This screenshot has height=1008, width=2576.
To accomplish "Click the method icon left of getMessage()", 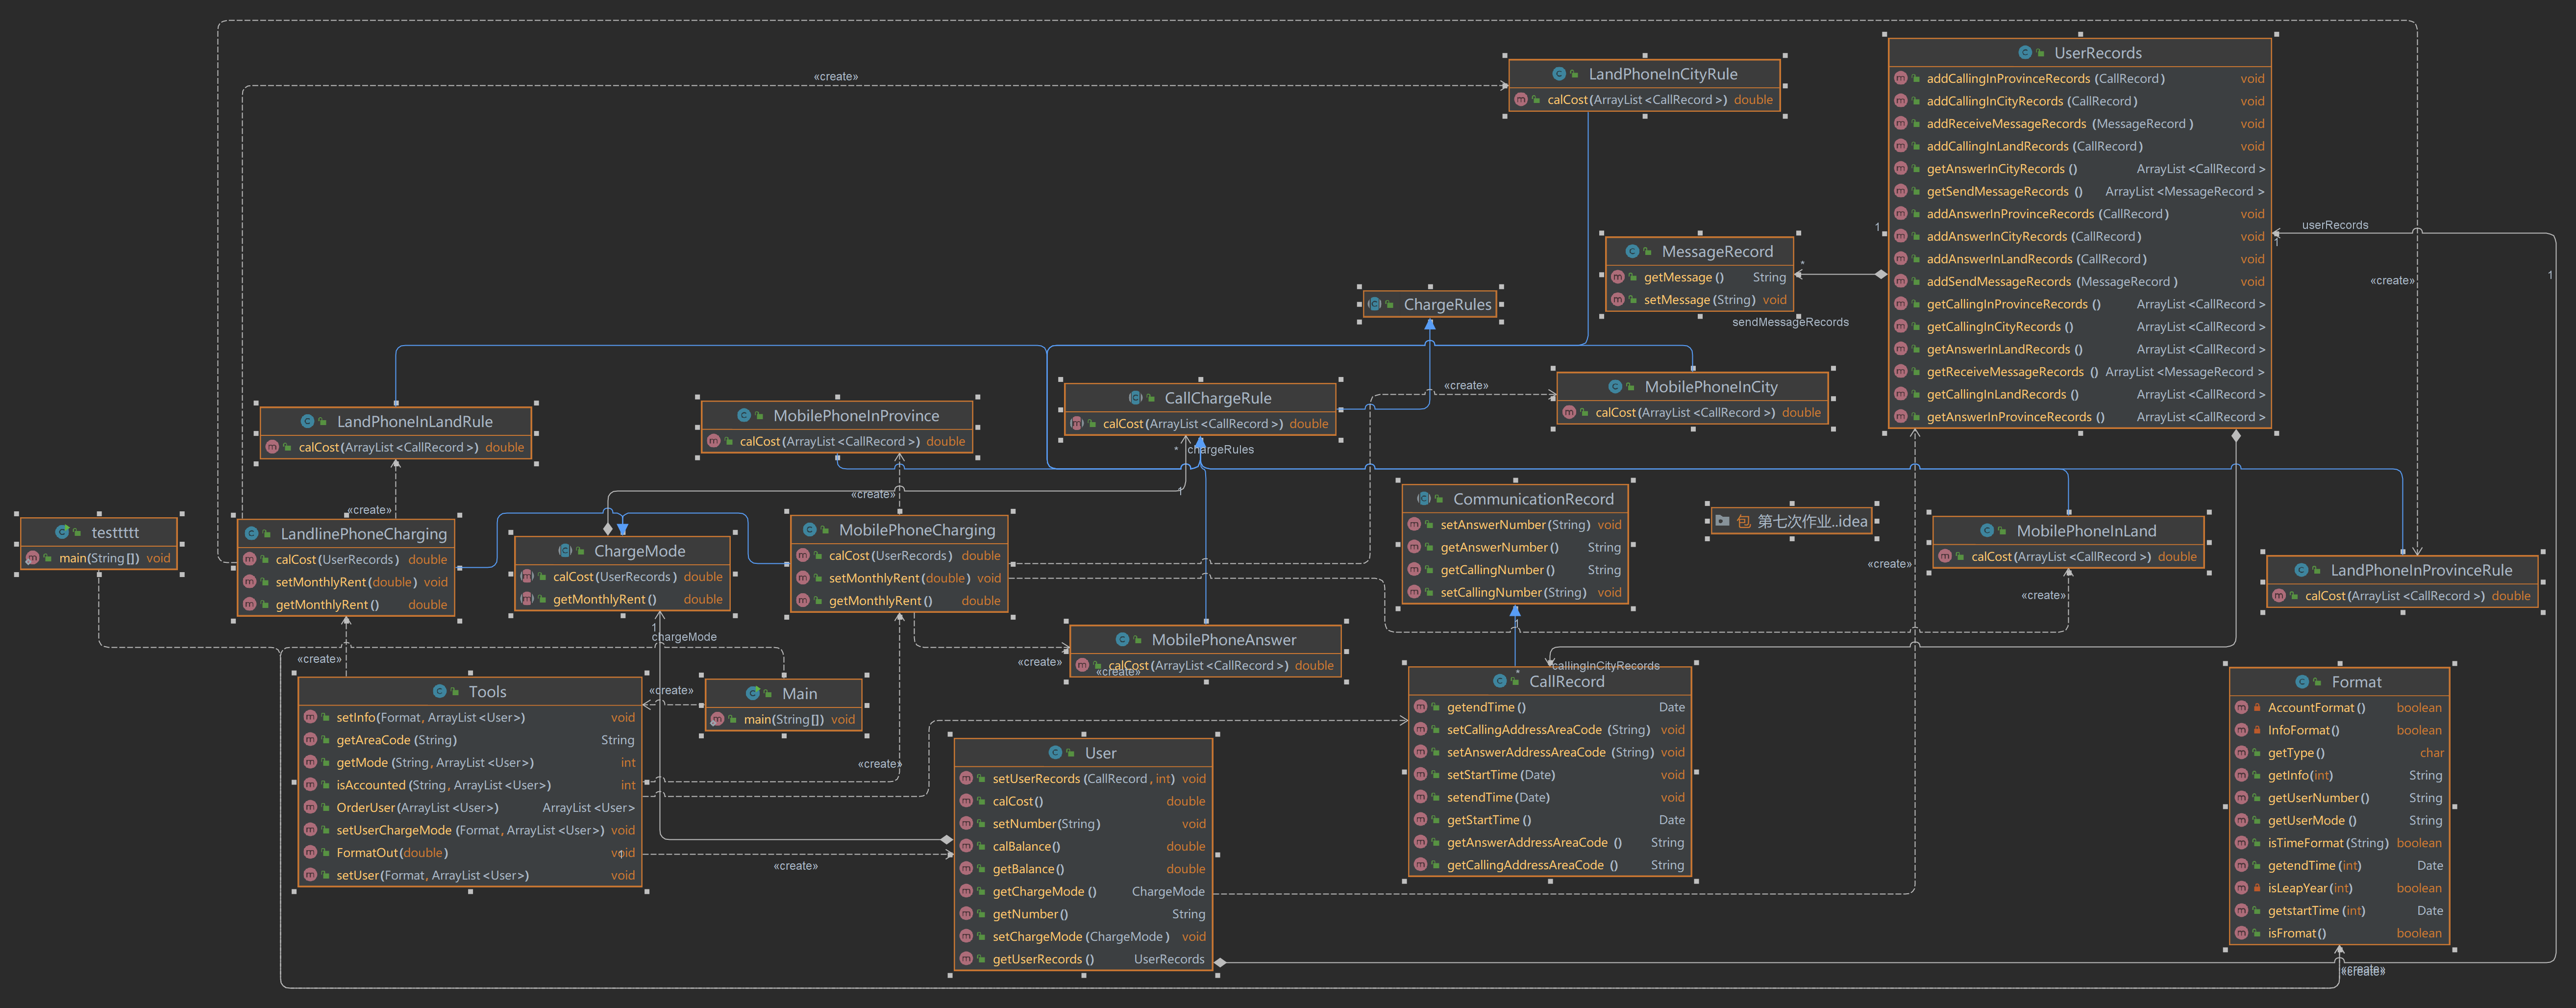I will tap(1617, 277).
